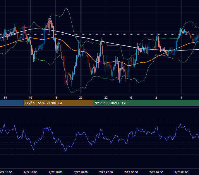Image resolution: width=199 pixels, height=175 pixels.
Task: Click the 7/23 02:00 date label
Action: click(156, 172)
